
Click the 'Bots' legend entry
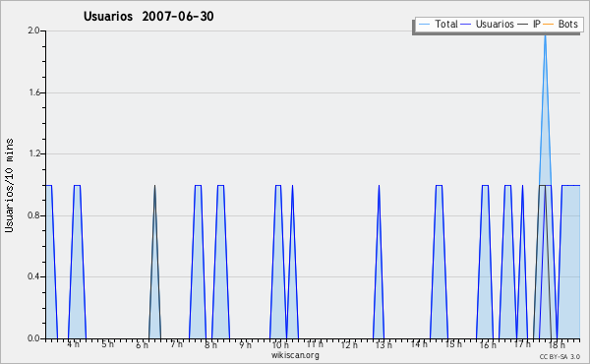click(560, 25)
